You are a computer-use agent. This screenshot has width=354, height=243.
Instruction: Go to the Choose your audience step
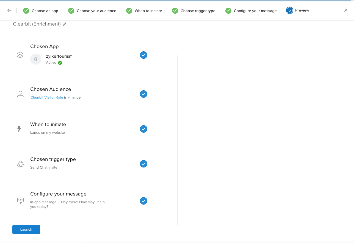(96, 11)
